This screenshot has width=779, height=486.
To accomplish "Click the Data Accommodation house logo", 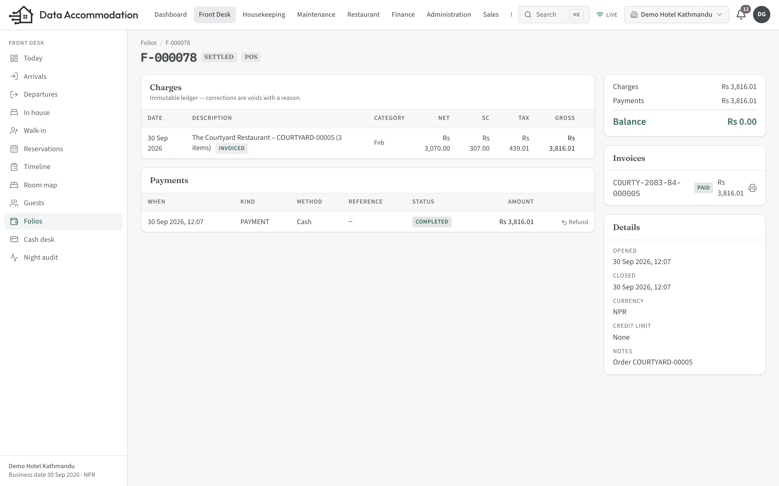I will tap(21, 15).
